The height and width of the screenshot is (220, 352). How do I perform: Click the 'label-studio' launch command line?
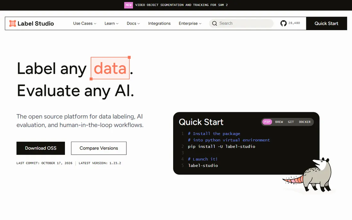tap(203, 166)
